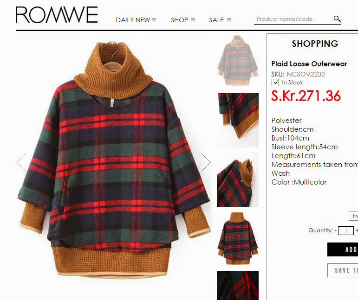Click the black Add to bag button

[x=343, y=249]
